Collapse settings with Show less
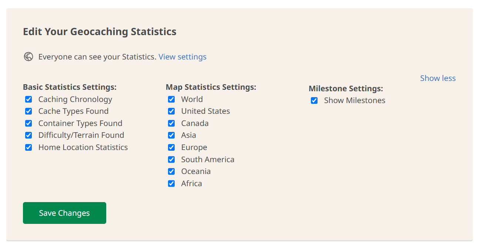The image size is (480, 249). (438, 78)
